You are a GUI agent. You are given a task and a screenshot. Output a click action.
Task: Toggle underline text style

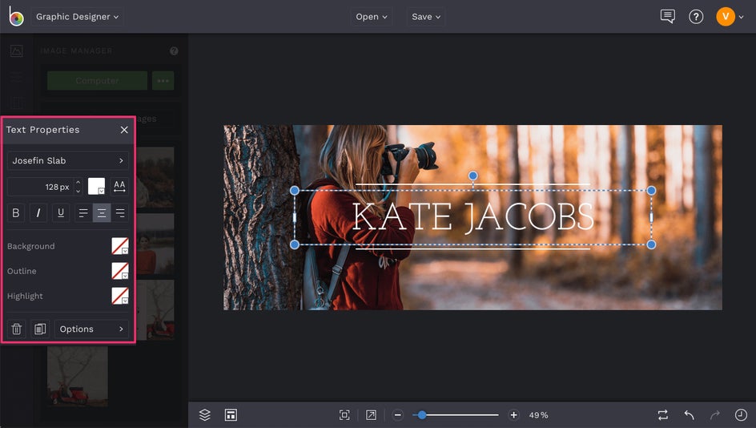point(61,213)
